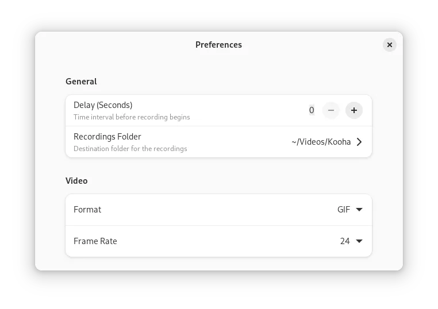Click the Delay (Seconds) row title

tap(103, 105)
